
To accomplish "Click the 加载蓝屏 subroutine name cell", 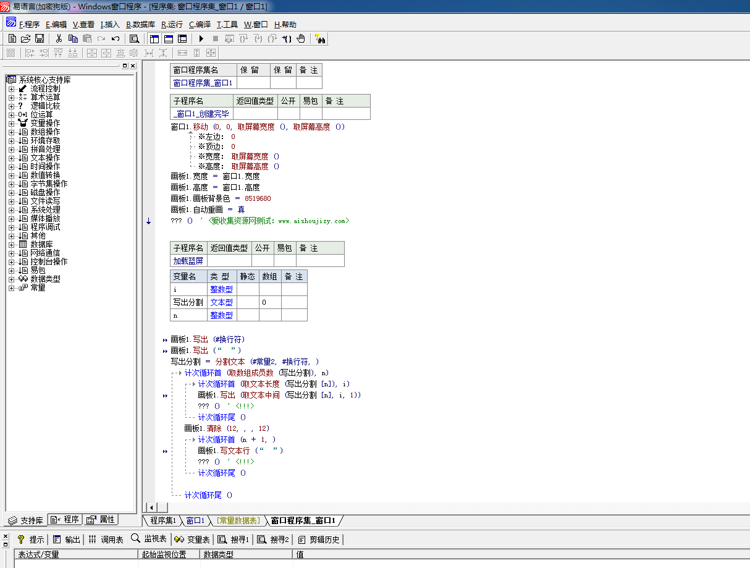I will (x=188, y=261).
